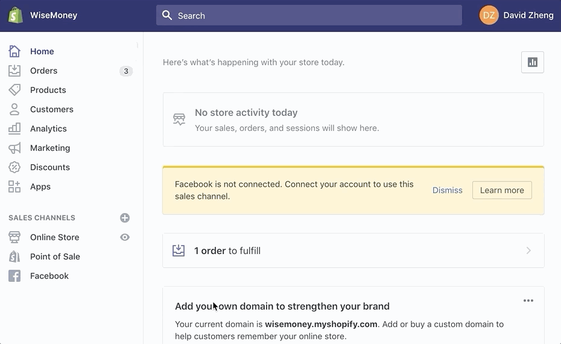
Task: Click the Analytics bar chart icon
Action: [x=14, y=129]
